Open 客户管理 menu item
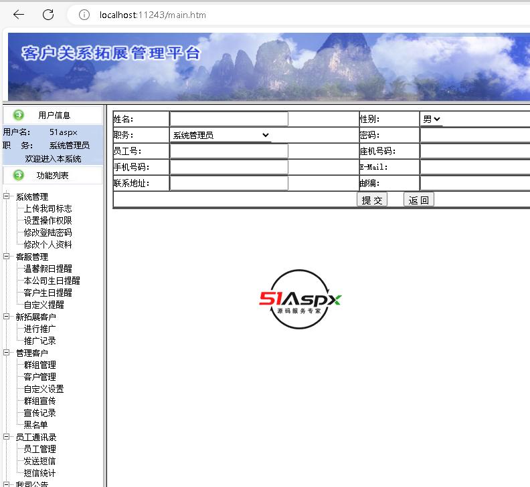This screenshot has height=487, width=530. pyautogui.click(x=39, y=377)
